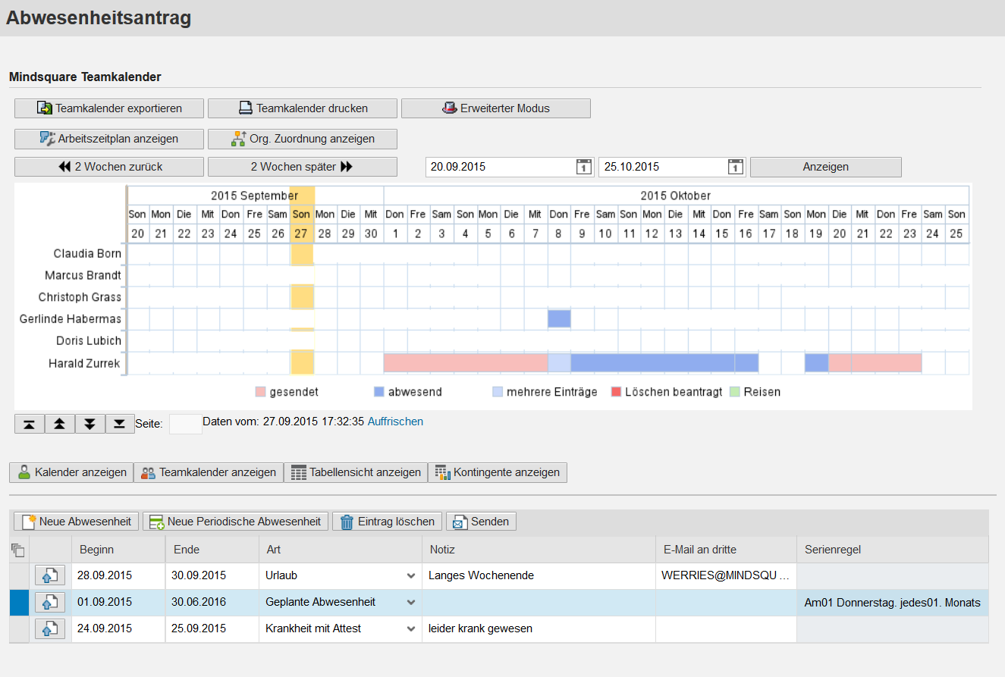This screenshot has width=1005, height=677.
Task: Edit the start date field 20.09.2015
Action: point(500,167)
